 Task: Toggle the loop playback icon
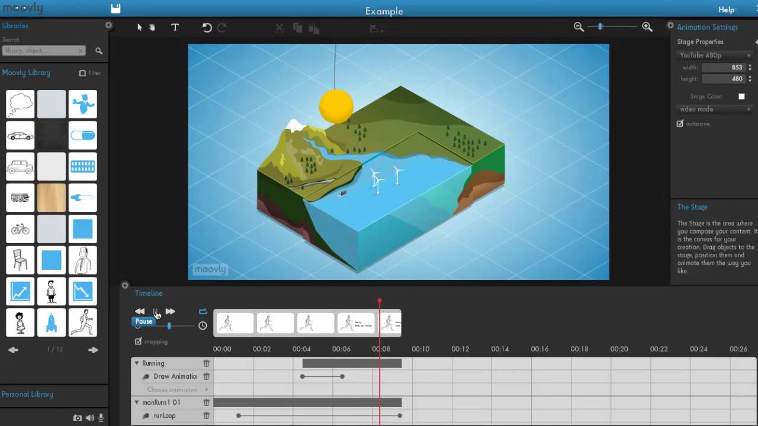(203, 311)
